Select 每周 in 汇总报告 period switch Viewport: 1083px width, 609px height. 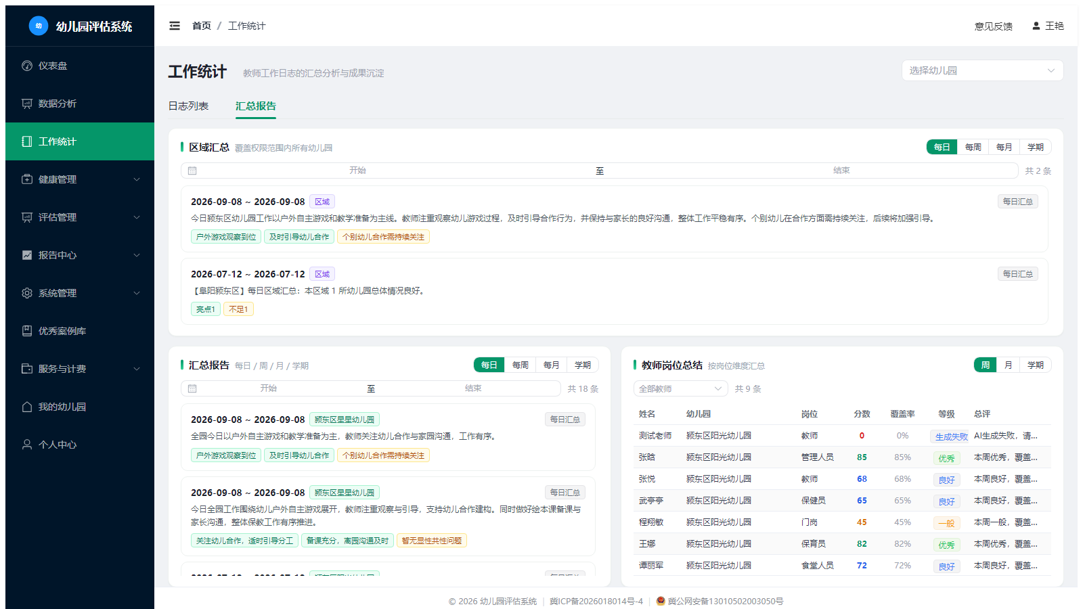pyautogui.click(x=521, y=365)
